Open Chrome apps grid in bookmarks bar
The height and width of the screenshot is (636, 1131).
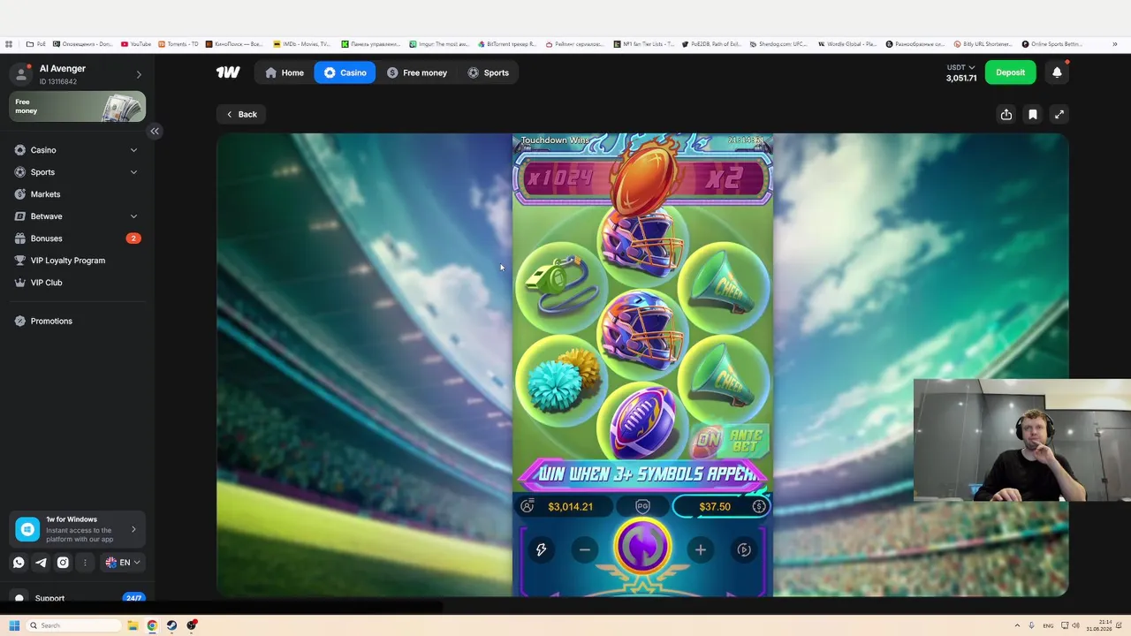(x=9, y=44)
